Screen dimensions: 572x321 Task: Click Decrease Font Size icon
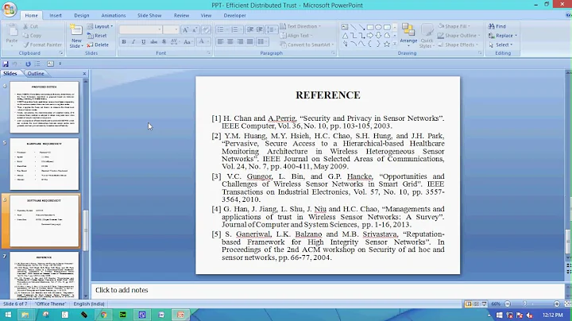[x=195, y=30]
